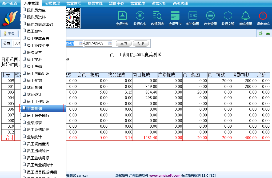Viewport: 272px width, 178px height.
Task: Click the green refresh arrows icon
Action: 261,33
